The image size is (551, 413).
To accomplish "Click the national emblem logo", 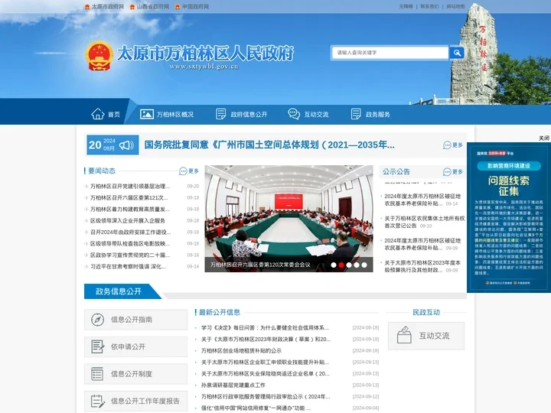I will click(x=99, y=56).
